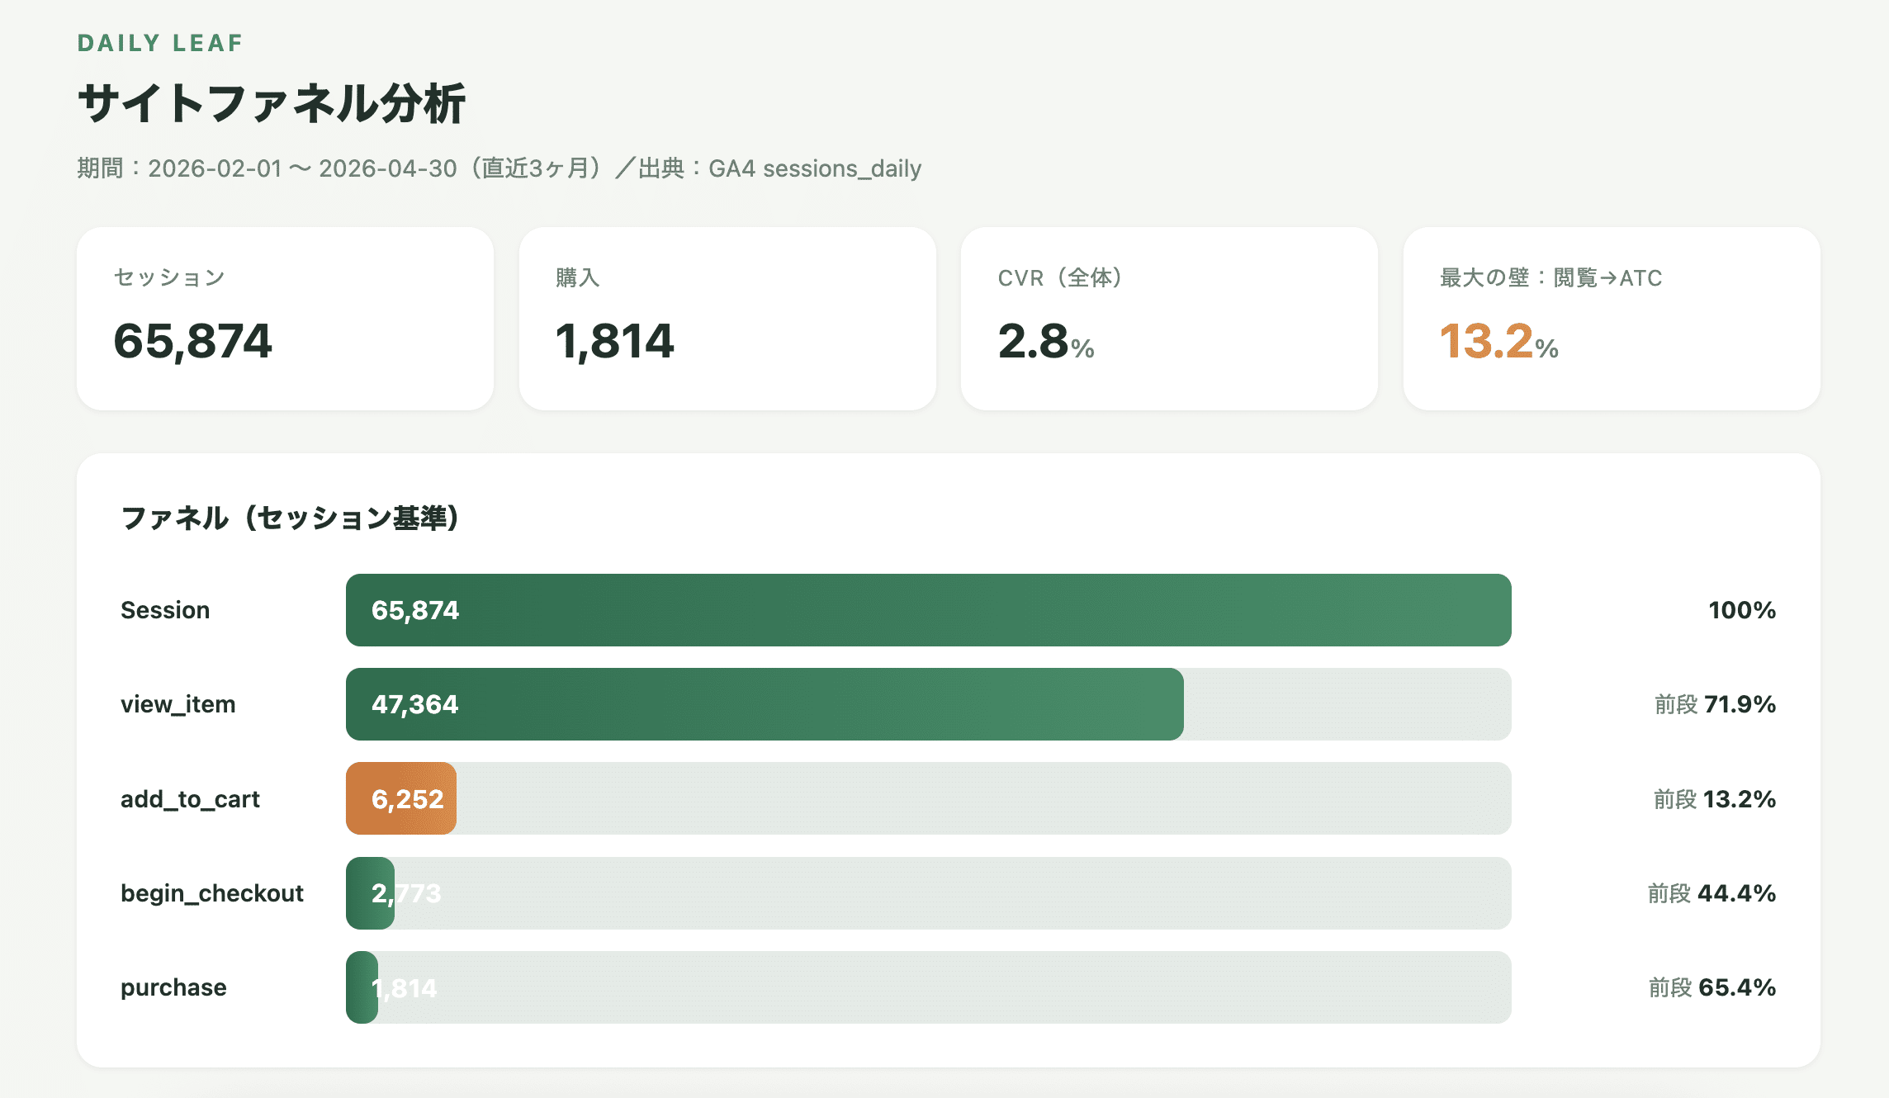Click the 最大の壁：閲覧→ATC card
This screenshot has height=1098, width=1889.
click(x=1612, y=319)
